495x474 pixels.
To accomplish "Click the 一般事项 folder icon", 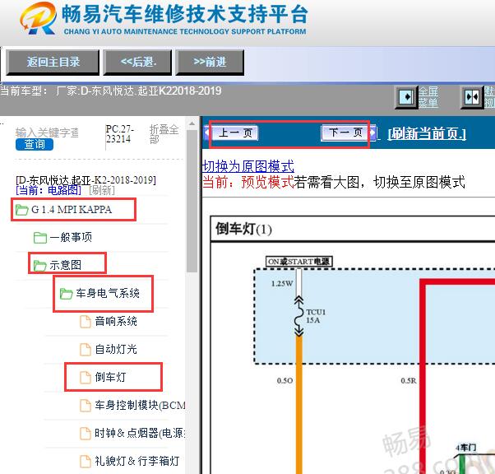I will [x=40, y=238].
